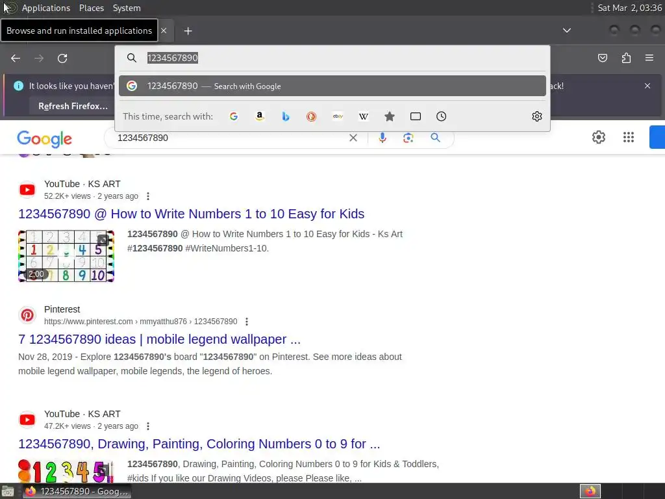Open the Firefox hamburger menu
This screenshot has height=499, width=665.
tap(649, 58)
